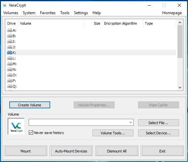Open the Settings menu
Screen dimensions: 188x162
pos(81,13)
